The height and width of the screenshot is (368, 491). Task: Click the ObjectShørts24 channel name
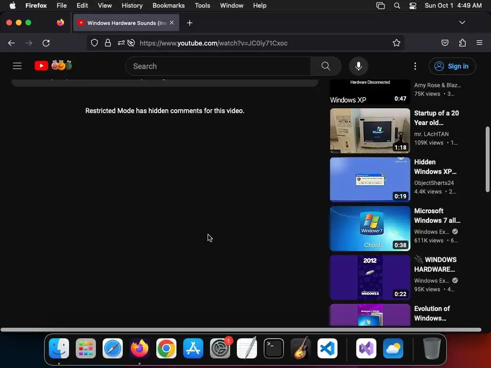point(434,183)
